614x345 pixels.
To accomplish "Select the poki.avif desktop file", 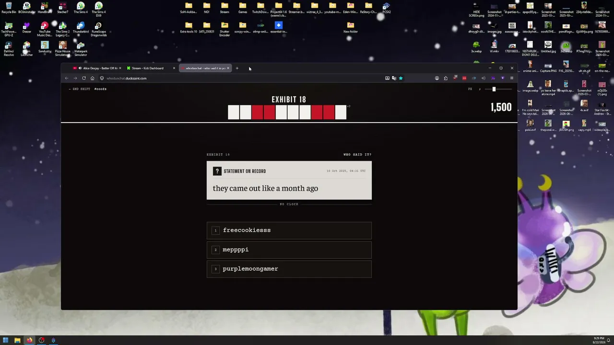I will [530, 126].
